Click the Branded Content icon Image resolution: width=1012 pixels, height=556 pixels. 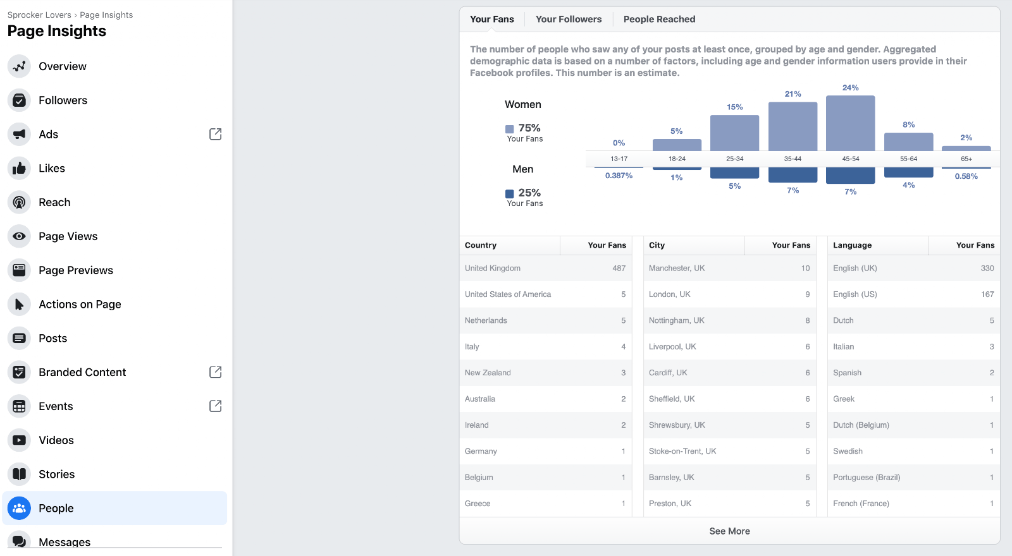[x=19, y=372]
